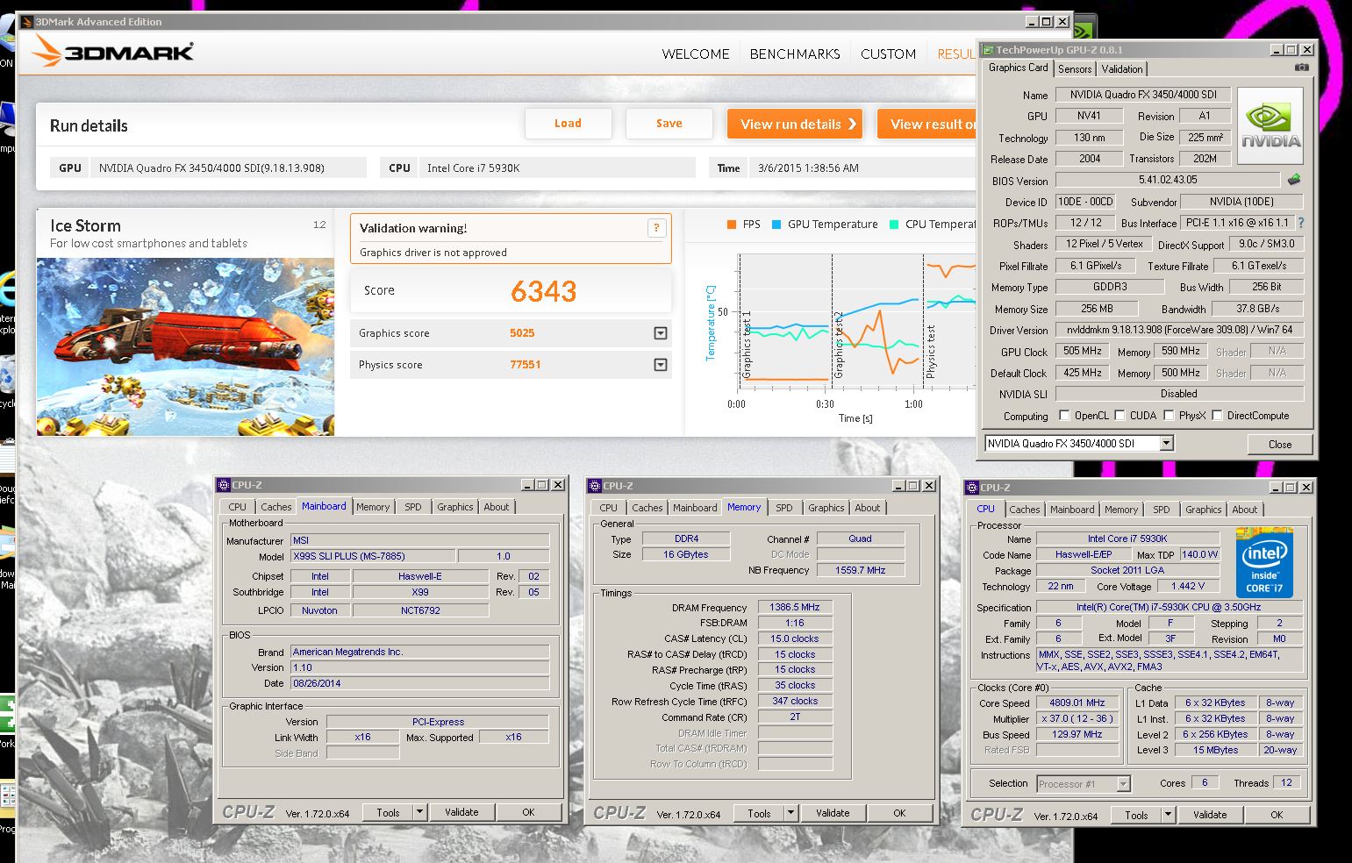Click the Save button in Run details
Screen dimensions: 1352x863
669,124
